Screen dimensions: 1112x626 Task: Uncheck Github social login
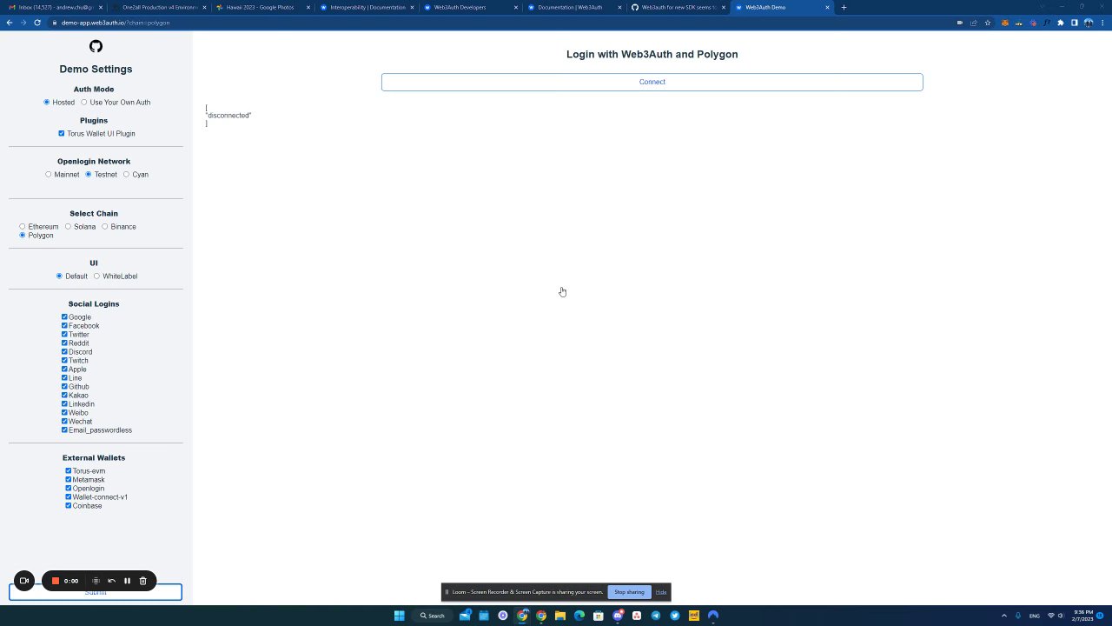pyautogui.click(x=64, y=386)
